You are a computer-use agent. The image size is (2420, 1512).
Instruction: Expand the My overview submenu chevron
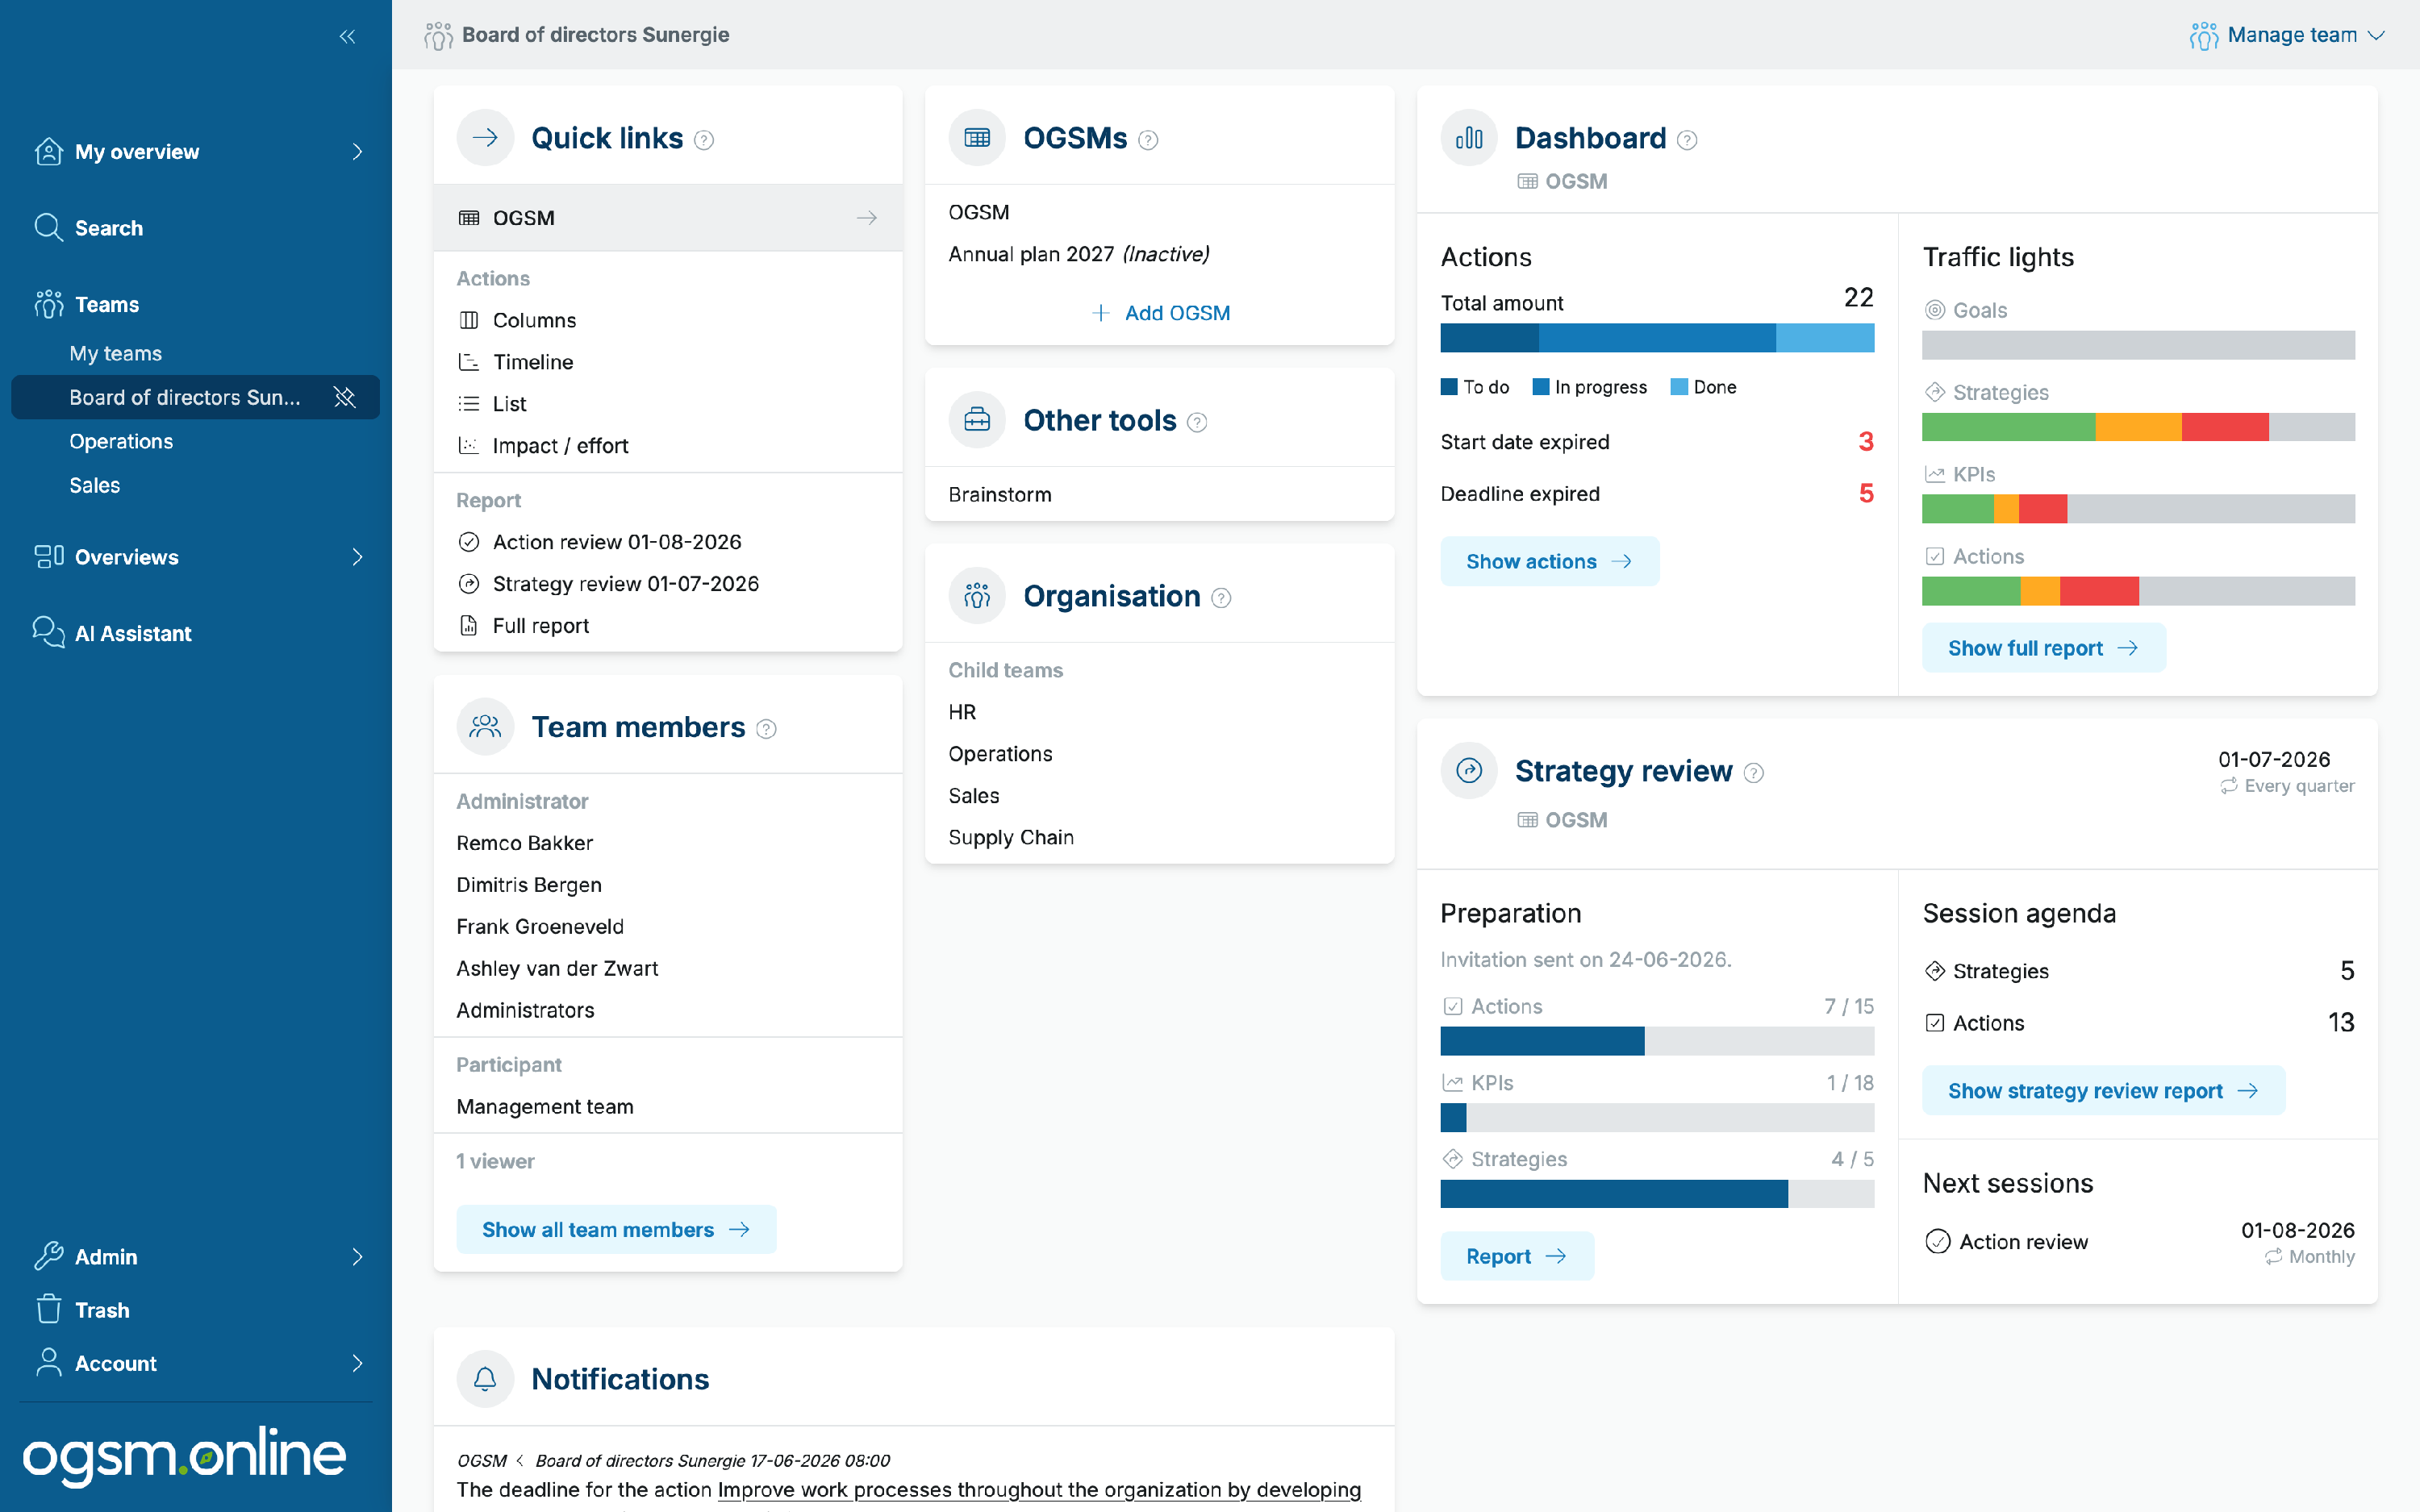point(357,152)
